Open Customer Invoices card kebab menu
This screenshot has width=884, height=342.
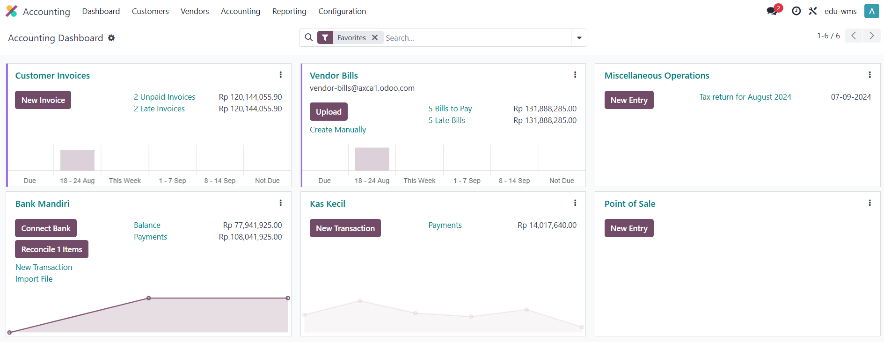[280, 75]
